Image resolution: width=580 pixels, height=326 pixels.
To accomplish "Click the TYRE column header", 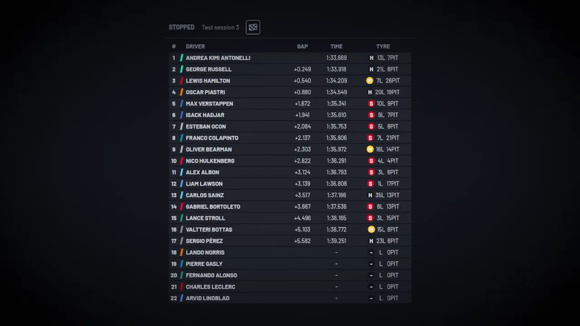I will coord(383,46).
